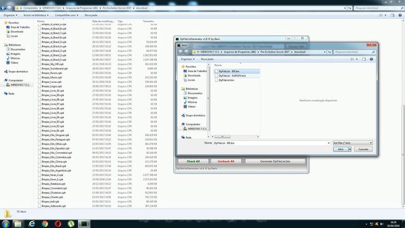
Task: Open File Explorer from the taskbar
Action: click(18, 224)
